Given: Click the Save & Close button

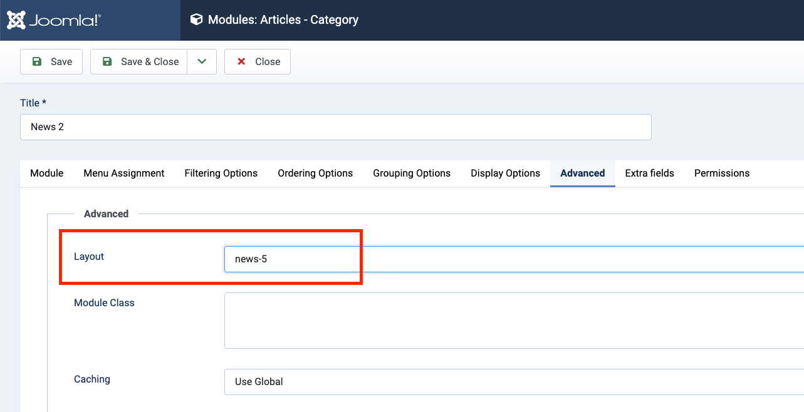Looking at the screenshot, I should 139,61.
